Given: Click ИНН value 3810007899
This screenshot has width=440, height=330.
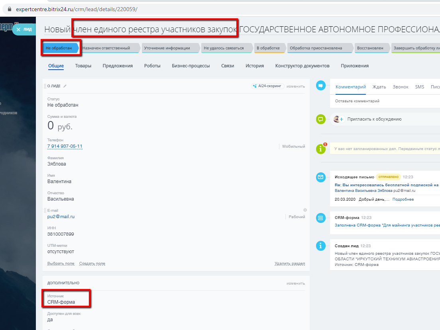Looking at the screenshot, I should click(61, 234).
